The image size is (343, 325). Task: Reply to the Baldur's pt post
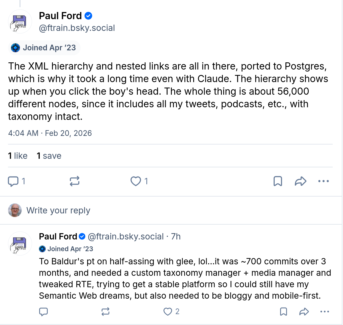43,312
